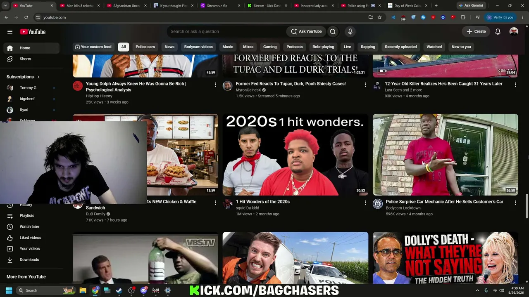529x297 pixels.
Task: Click the page vertical scrollbar thumb
Action: (x=527, y=206)
